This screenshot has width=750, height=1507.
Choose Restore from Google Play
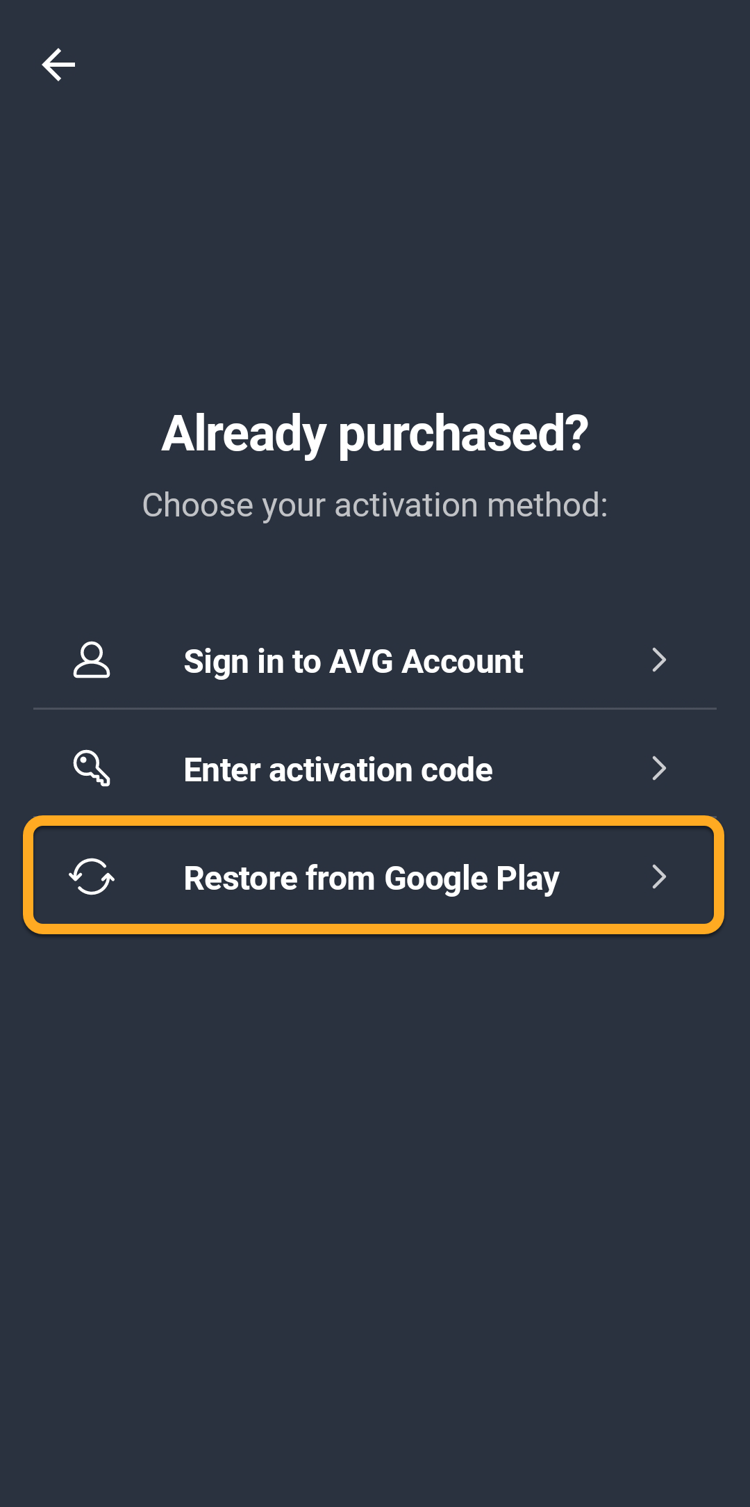[x=371, y=878]
